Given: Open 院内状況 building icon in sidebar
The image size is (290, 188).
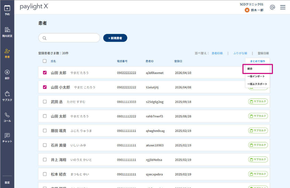Looking at the screenshot, I should tap(7, 30).
